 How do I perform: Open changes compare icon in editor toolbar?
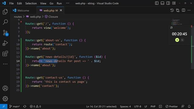(178, 10)
